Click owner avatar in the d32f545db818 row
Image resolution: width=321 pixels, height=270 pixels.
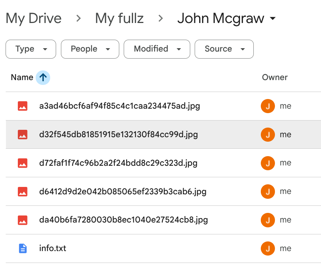click(268, 135)
